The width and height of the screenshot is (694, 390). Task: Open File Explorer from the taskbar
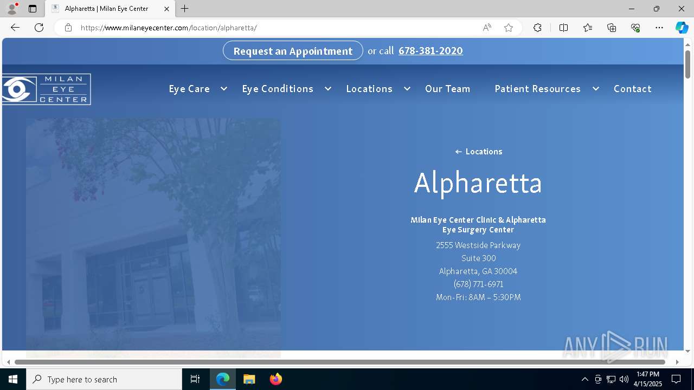point(249,379)
